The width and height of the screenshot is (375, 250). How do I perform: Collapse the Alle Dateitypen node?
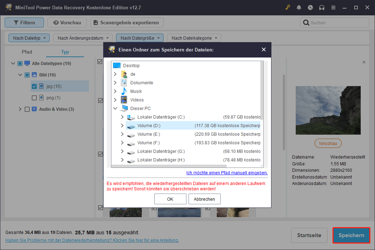click(x=13, y=64)
